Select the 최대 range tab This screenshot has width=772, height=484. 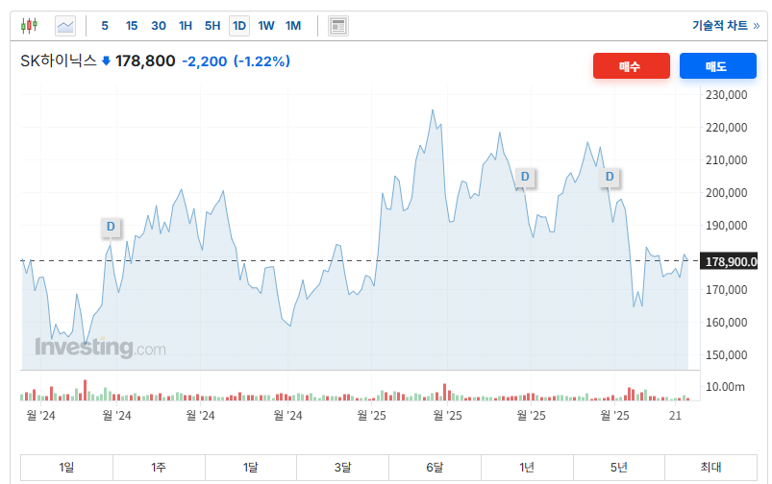pyautogui.click(x=710, y=468)
